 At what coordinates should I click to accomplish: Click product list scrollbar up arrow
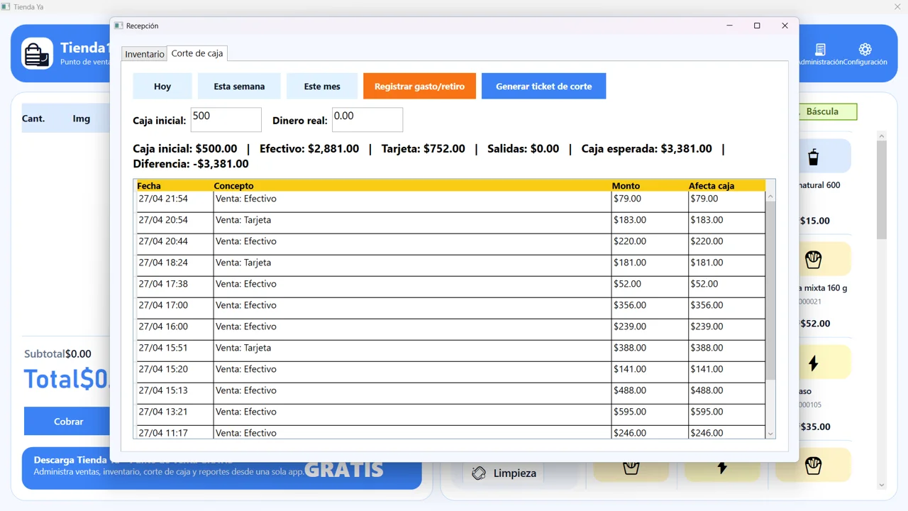[882, 136]
